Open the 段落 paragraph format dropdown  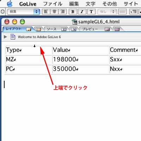[x=24, y=12]
